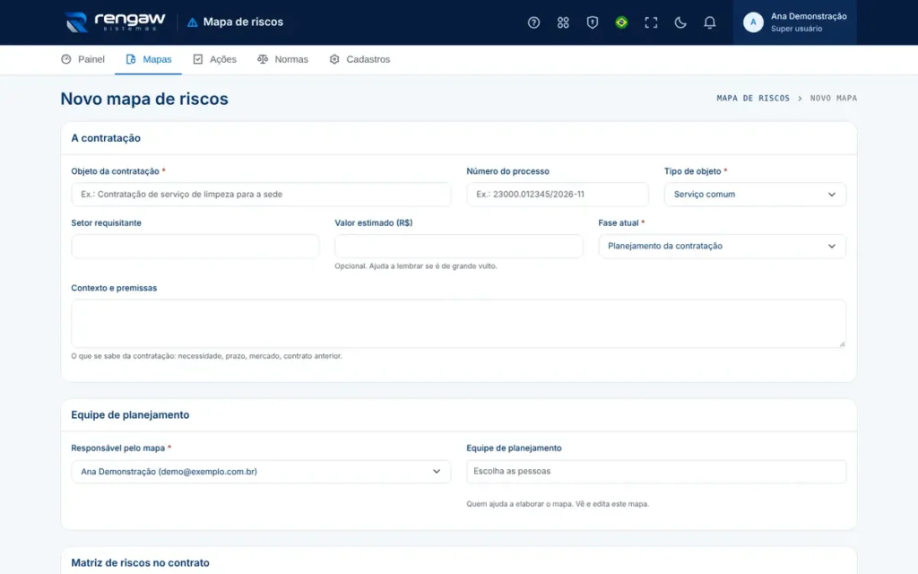Open notifications bell icon
The height and width of the screenshot is (574, 918).
pyautogui.click(x=709, y=22)
